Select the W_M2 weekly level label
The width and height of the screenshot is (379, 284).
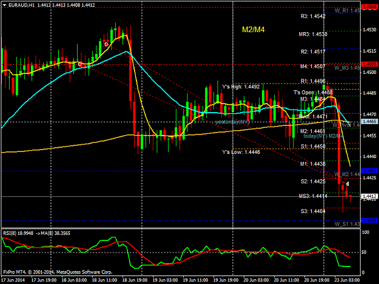[347, 174]
